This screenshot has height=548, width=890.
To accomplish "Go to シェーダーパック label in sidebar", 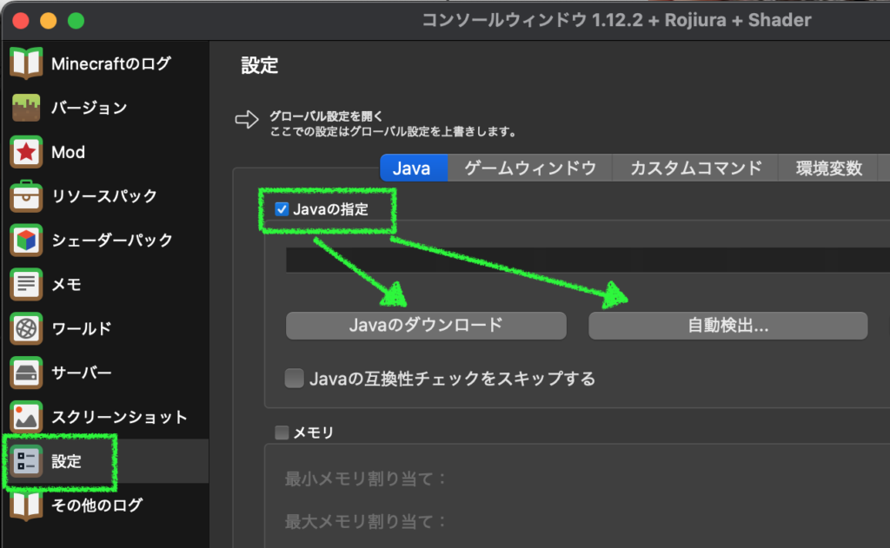I will click(x=112, y=240).
